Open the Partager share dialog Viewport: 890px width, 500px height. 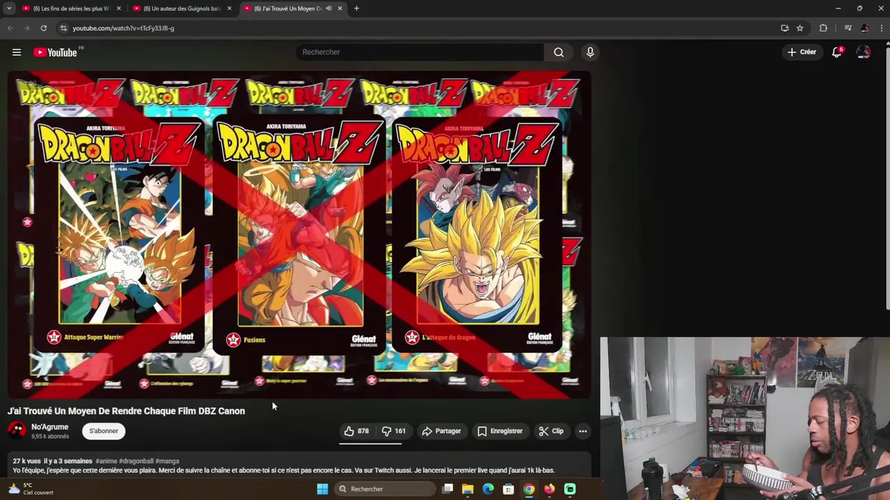tap(442, 431)
